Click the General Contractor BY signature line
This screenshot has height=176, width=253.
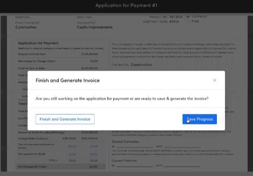click(x=135, y=146)
